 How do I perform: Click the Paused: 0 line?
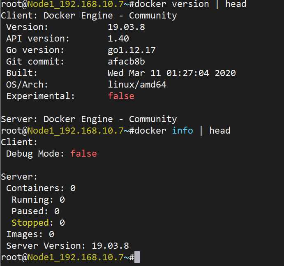[x=35, y=211]
